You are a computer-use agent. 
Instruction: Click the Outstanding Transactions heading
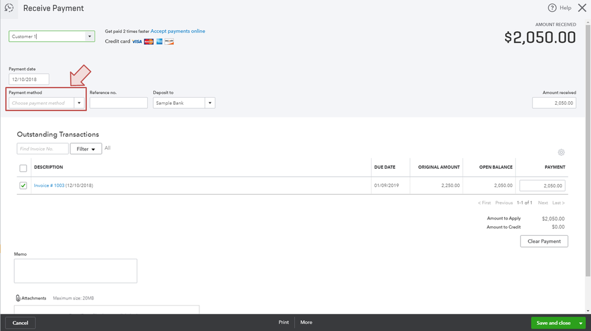coord(57,134)
